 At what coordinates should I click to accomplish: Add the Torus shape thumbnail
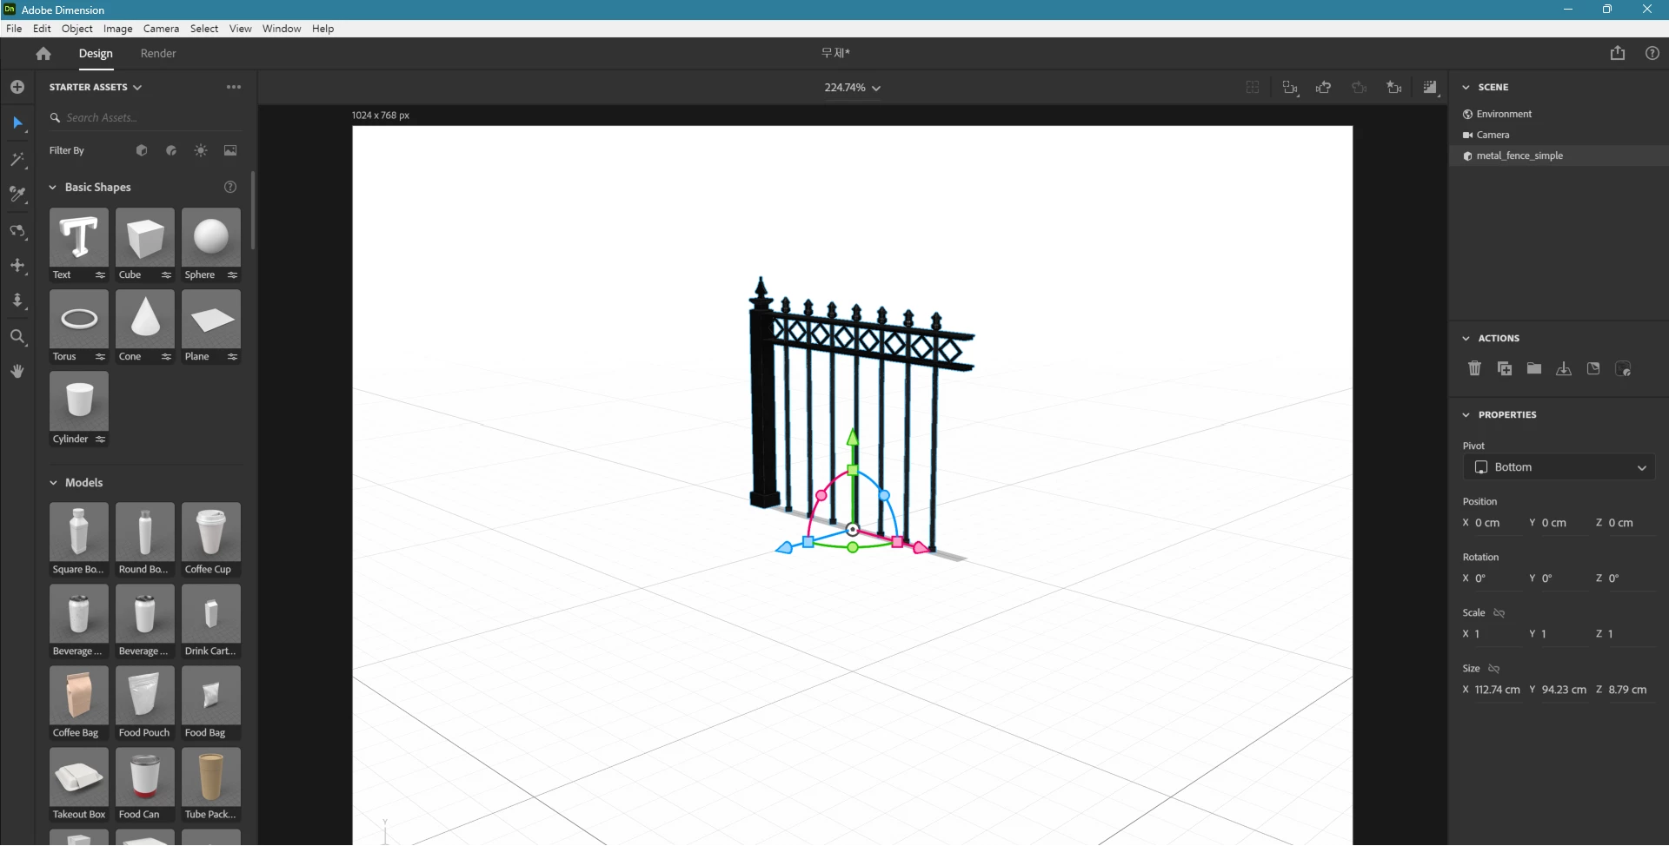79,319
